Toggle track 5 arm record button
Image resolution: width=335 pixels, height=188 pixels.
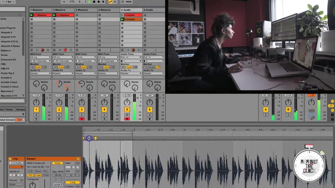(x=127, y=119)
